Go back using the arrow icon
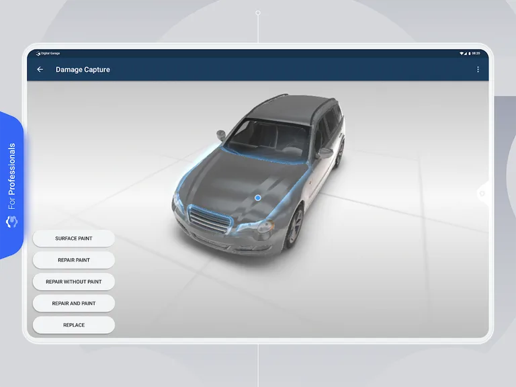This screenshot has width=516, height=387. pos(40,69)
